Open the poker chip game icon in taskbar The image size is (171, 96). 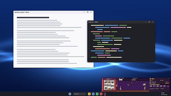pyautogui.click(x=105, y=94)
